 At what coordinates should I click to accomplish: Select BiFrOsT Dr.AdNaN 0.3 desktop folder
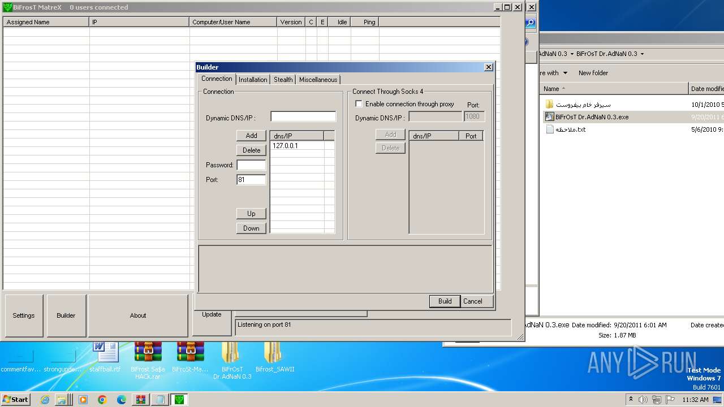(x=232, y=361)
